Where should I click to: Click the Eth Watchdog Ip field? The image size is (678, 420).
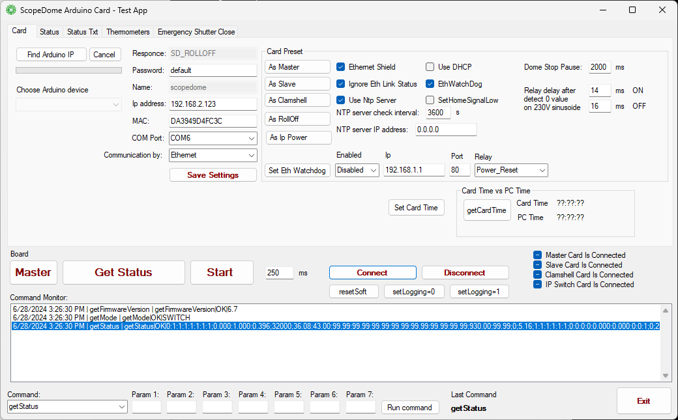click(x=414, y=170)
